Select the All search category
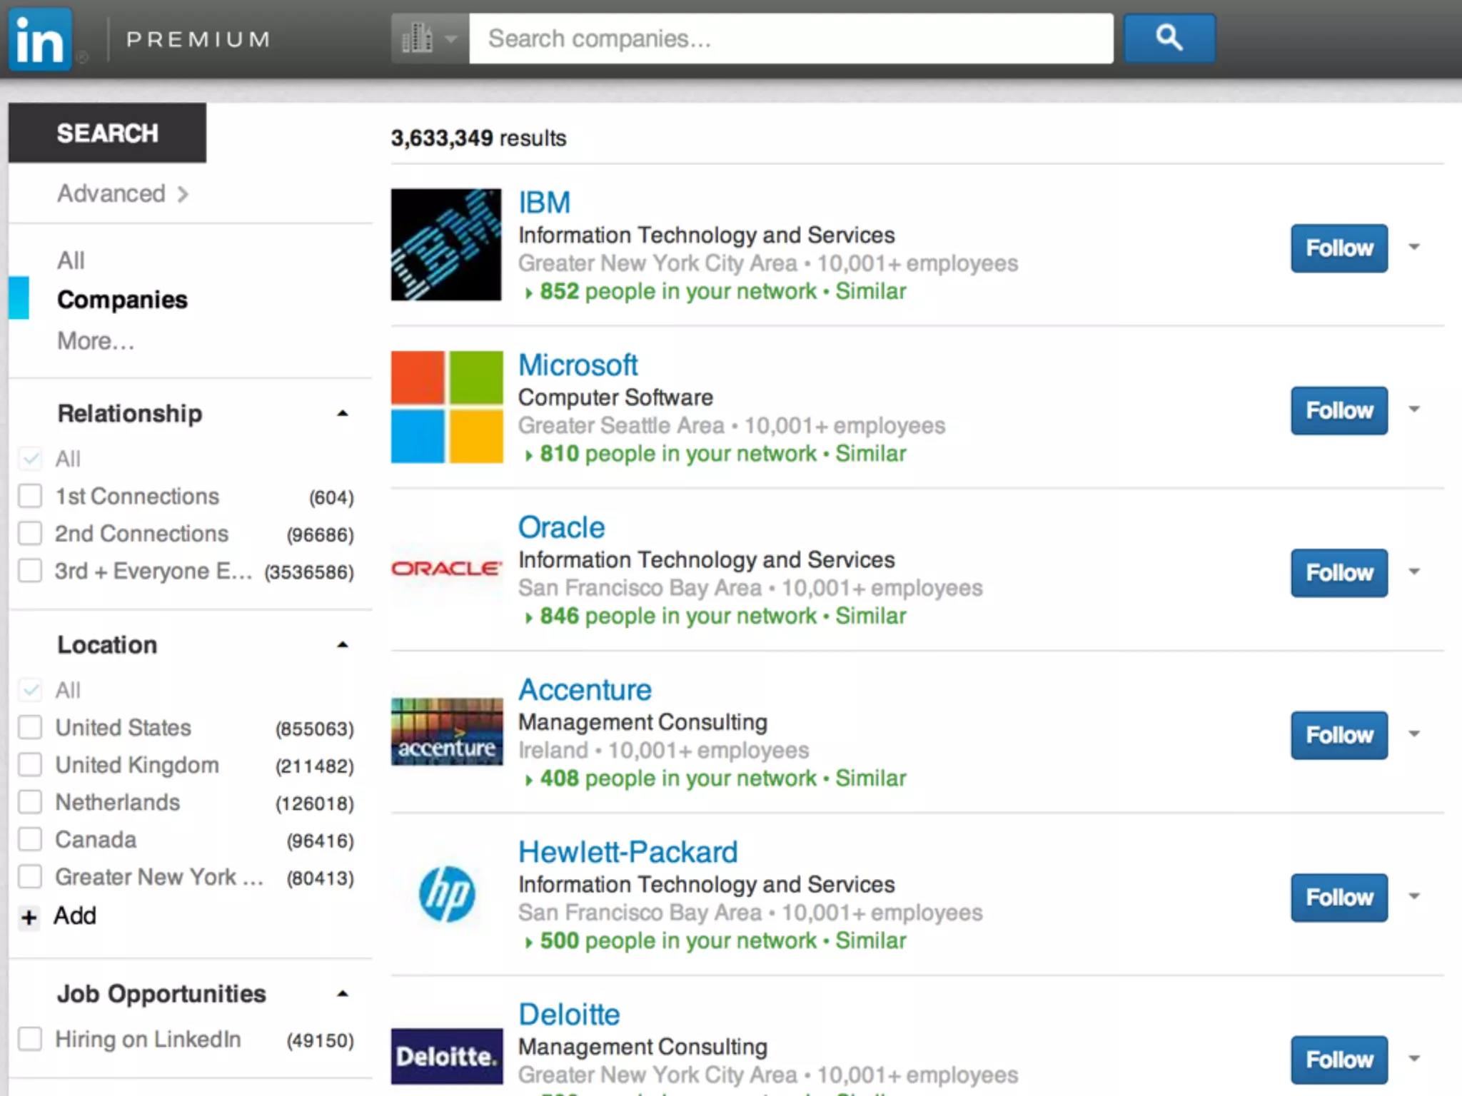The height and width of the screenshot is (1096, 1462). 71,260
